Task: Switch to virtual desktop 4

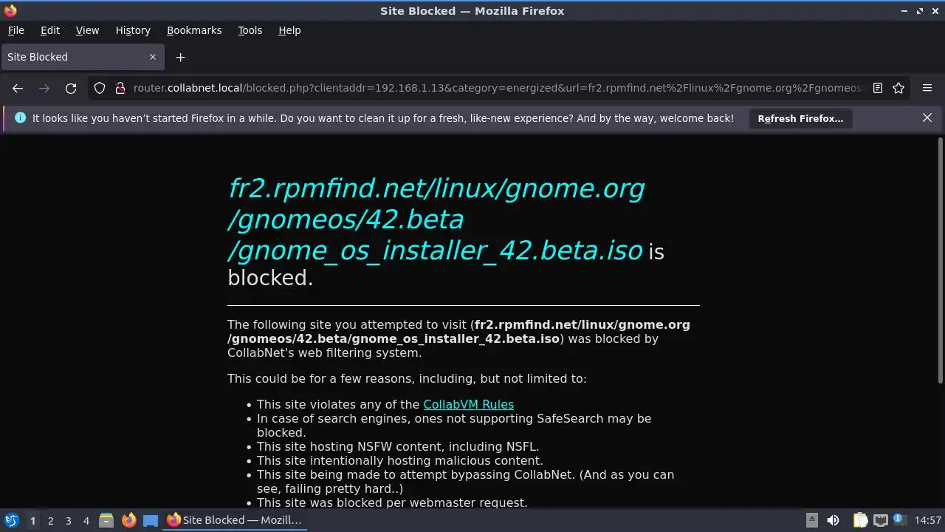Action: 86,521
